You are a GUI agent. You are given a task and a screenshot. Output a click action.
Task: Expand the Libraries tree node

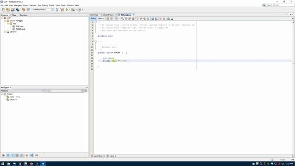point(5,32)
